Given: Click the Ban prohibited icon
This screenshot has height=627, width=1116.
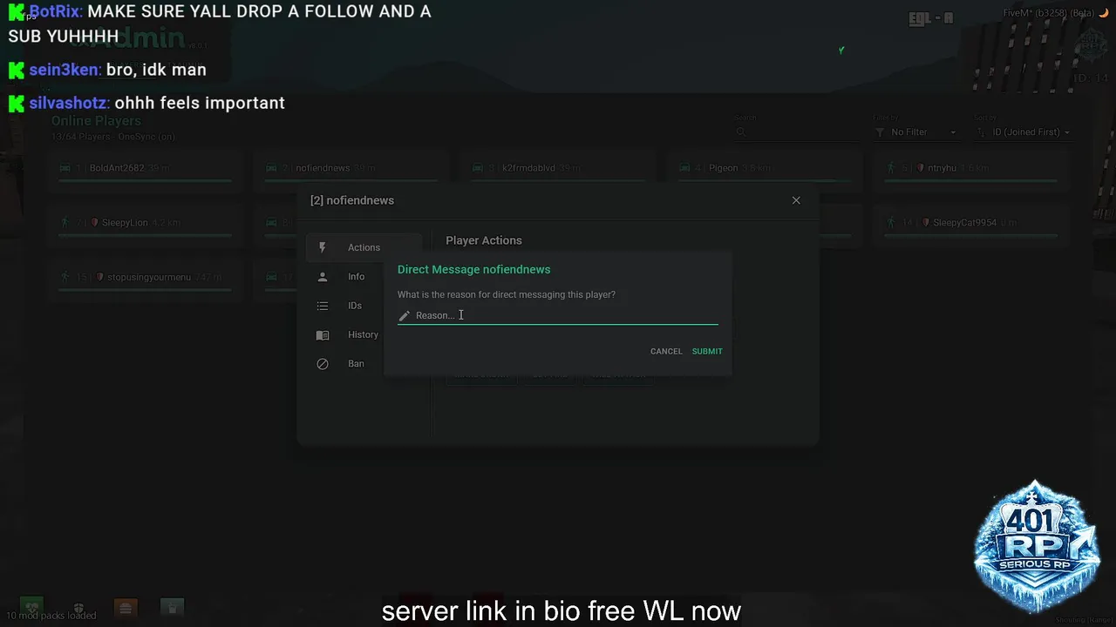Looking at the screenshot, I should [x=323, y=364].
